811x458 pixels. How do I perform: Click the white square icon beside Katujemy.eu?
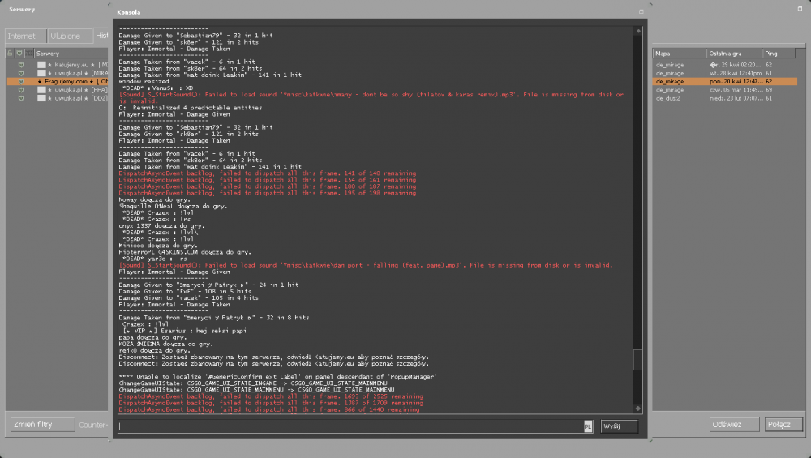[x=41, y=65]
